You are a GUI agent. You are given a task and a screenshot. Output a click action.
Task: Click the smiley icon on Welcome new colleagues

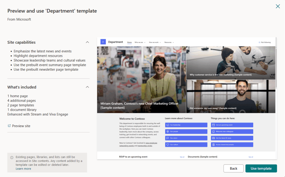[213, 131]
